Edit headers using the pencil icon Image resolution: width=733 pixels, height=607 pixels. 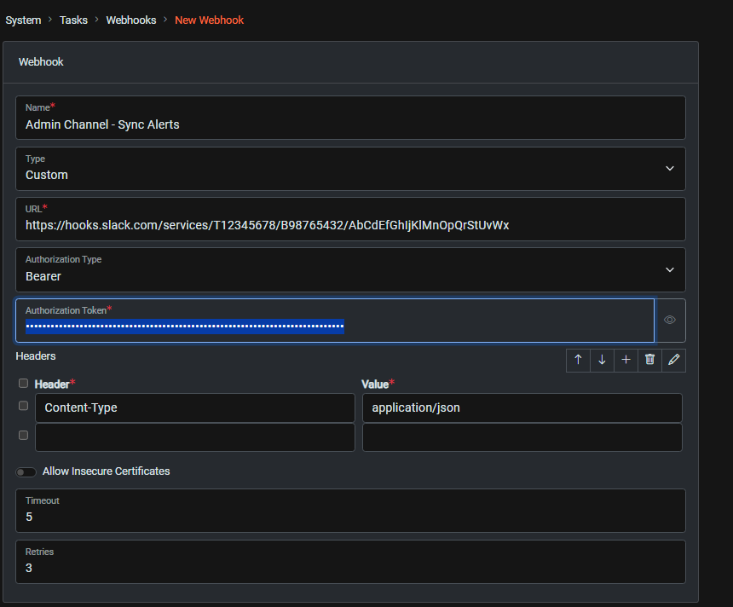673,360
